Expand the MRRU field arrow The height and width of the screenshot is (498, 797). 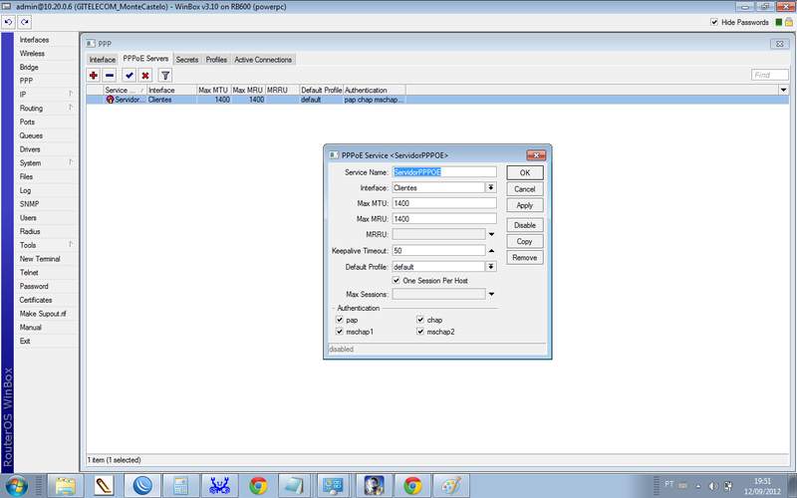491,234
